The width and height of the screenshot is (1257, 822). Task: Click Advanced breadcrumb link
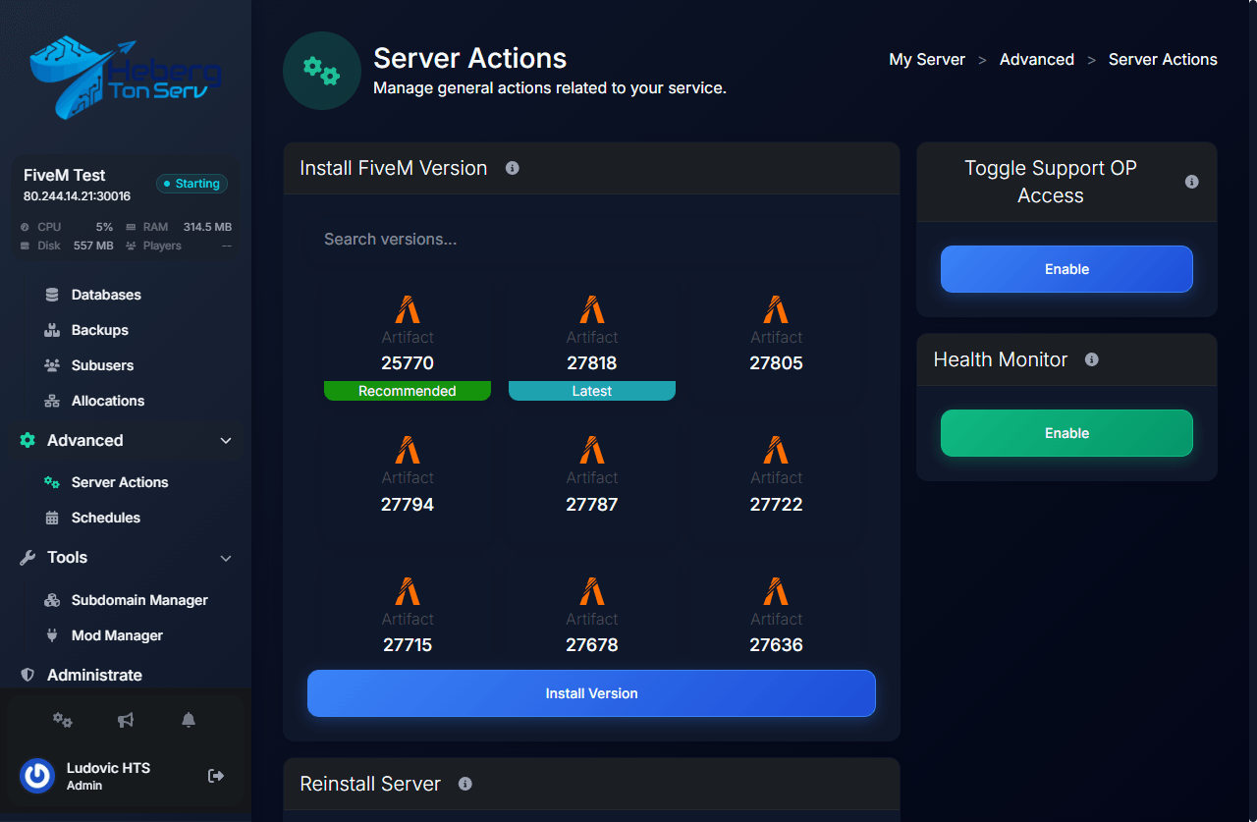point(1037,59)
